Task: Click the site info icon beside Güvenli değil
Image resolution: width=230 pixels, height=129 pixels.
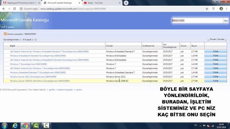Action: [x=21, y=9]
